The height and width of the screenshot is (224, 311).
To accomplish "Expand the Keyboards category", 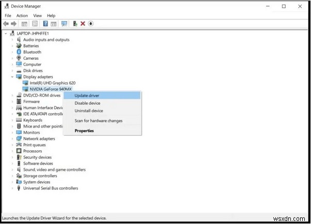I will tap(12, 120).
